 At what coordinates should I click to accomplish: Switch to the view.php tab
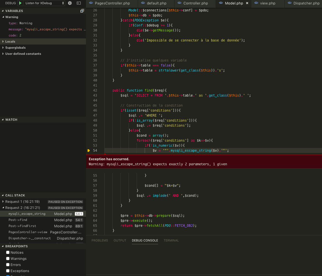(x=267, y=3)
